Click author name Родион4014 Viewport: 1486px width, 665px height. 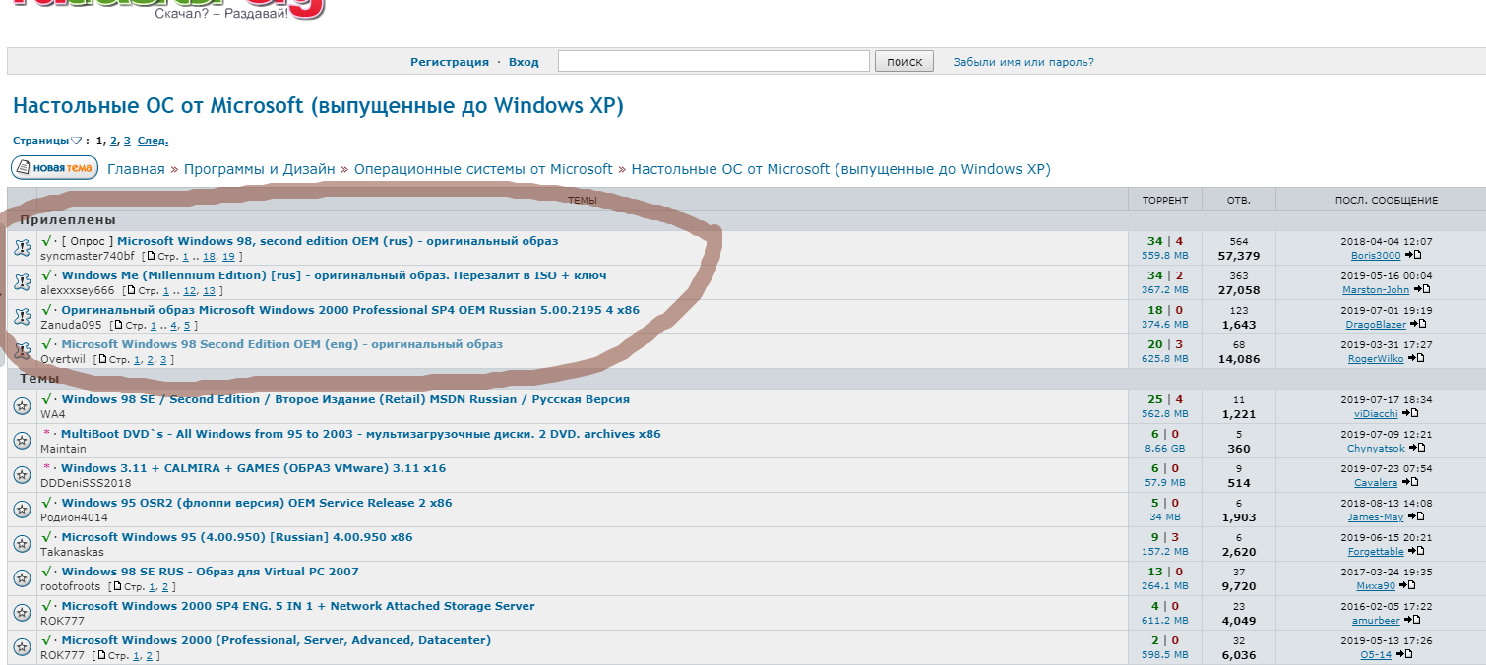[x=74, y=517]
